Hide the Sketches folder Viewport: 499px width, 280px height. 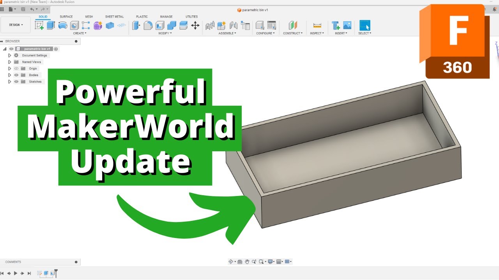(x=16, y=82)
